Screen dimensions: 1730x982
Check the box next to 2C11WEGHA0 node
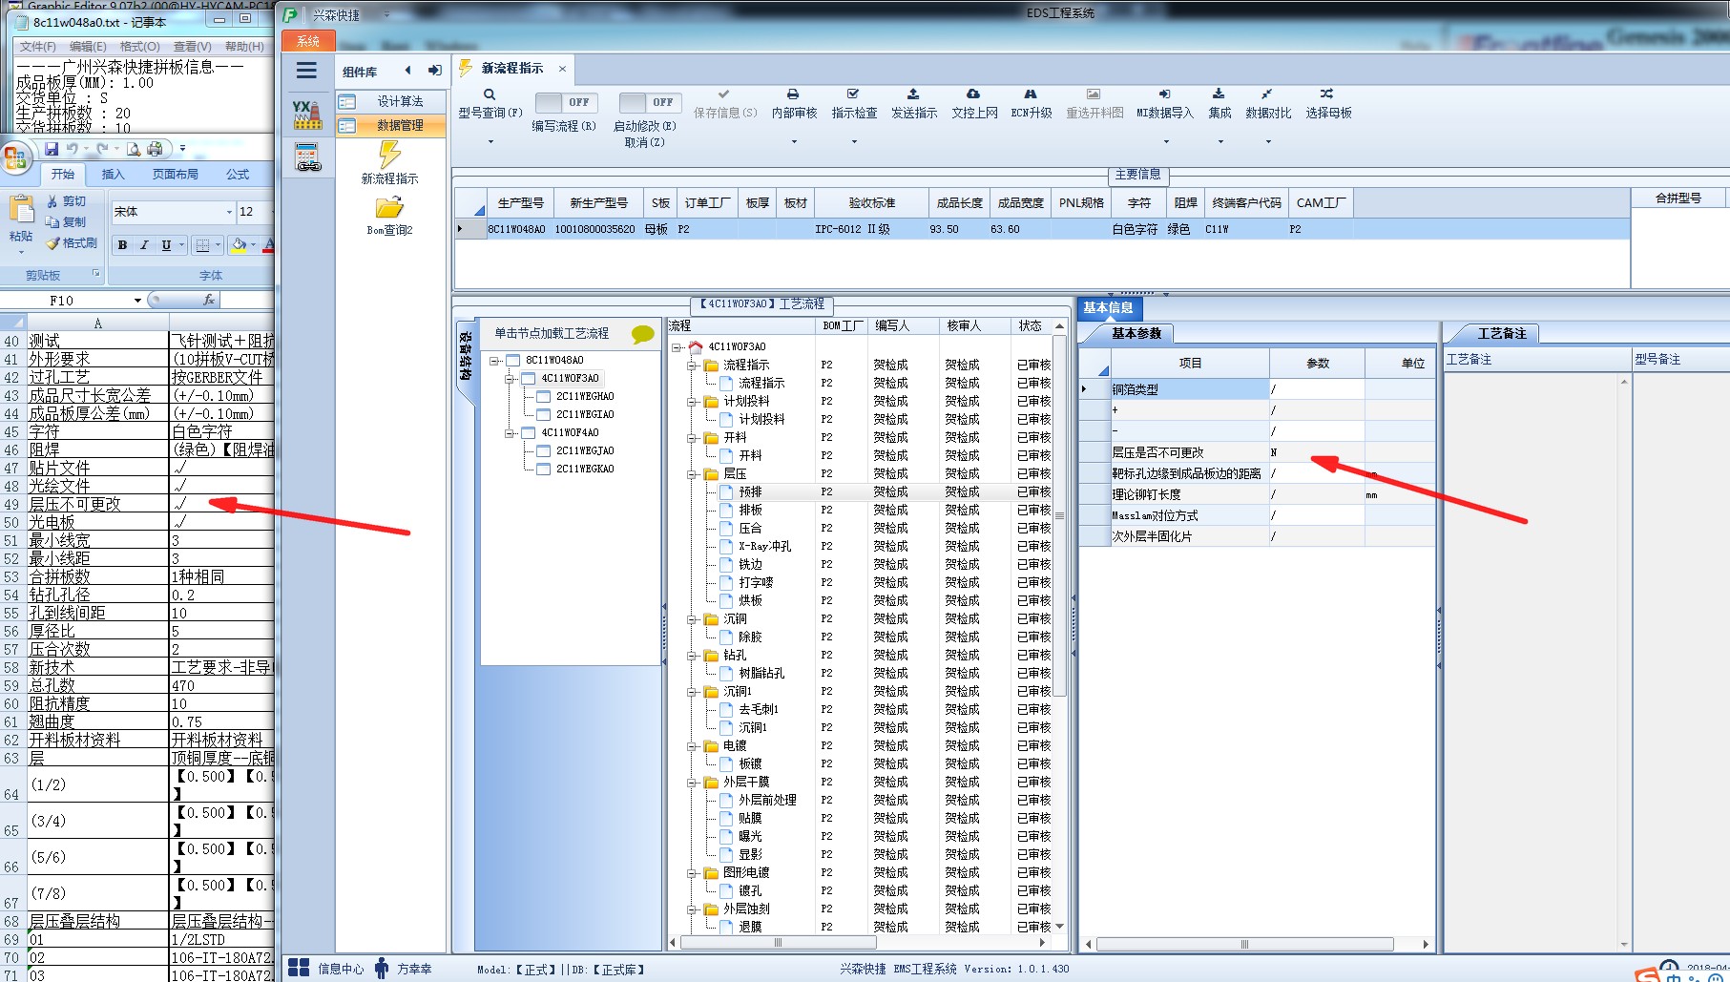[x=544, y=396]
